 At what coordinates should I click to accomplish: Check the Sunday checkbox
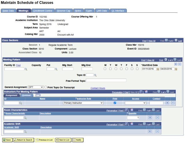(137, 69)
